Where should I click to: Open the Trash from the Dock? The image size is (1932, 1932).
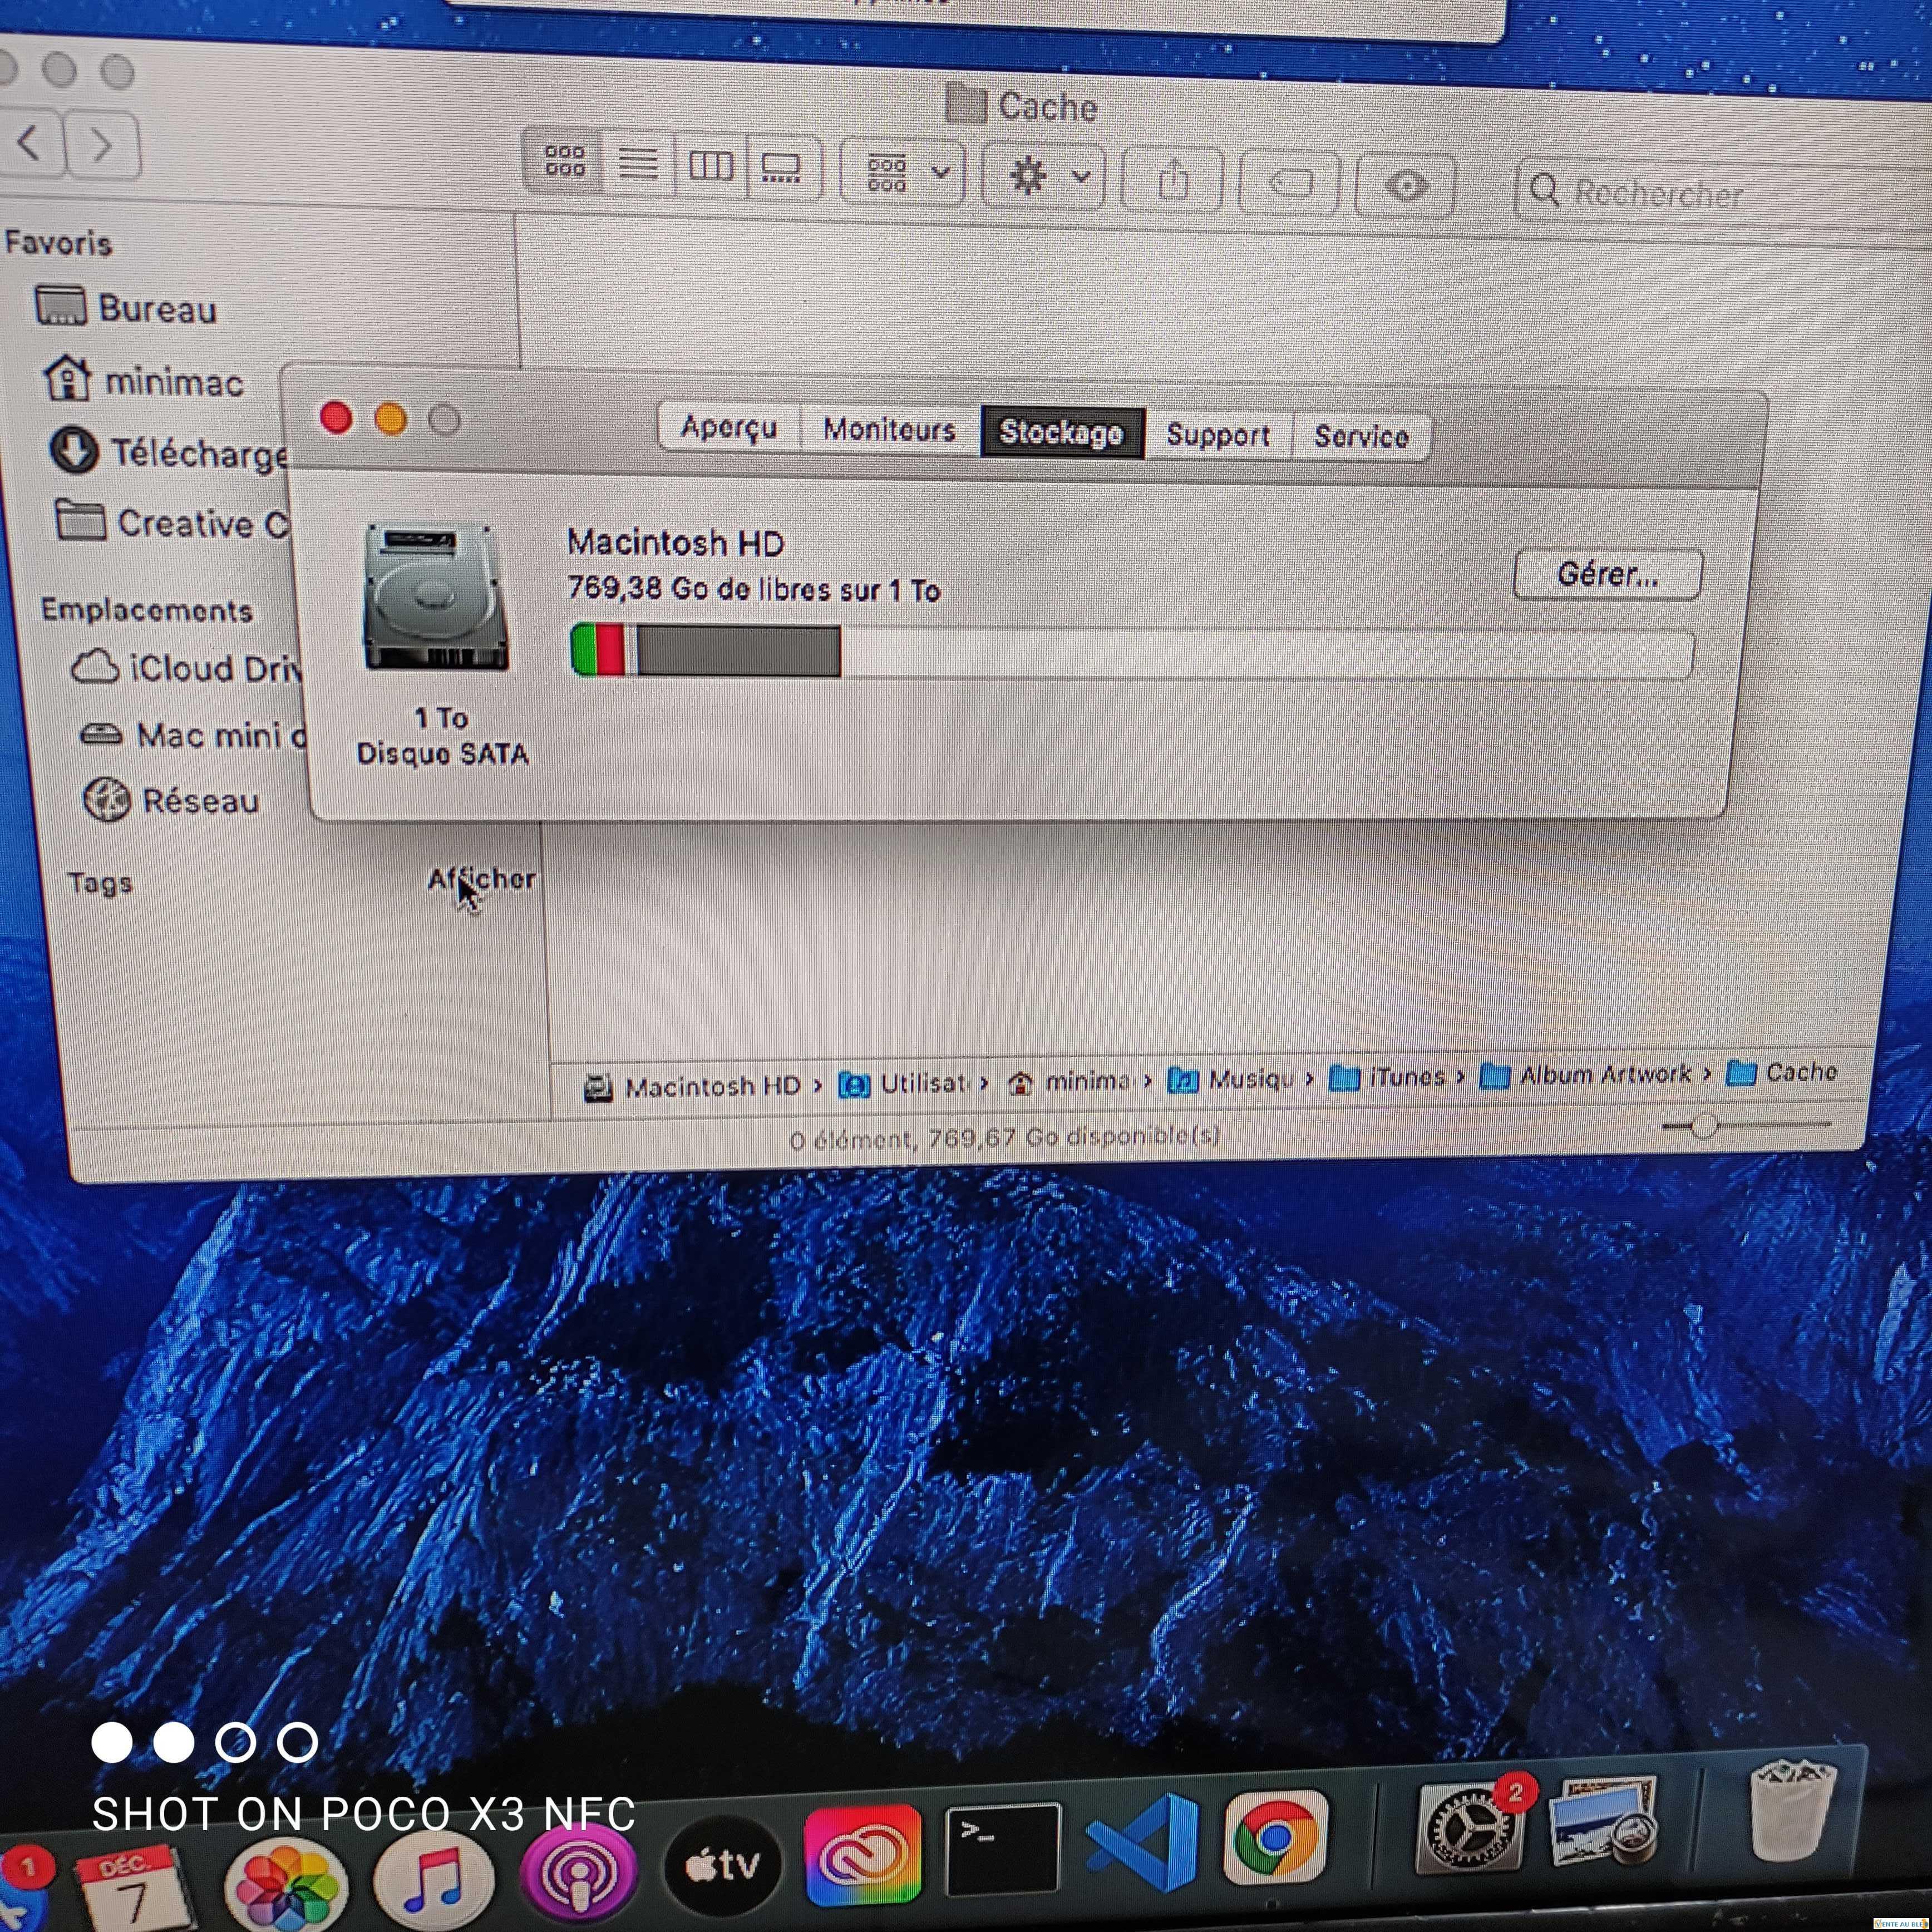[1793, 1812]
